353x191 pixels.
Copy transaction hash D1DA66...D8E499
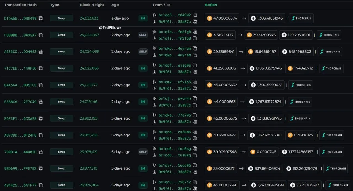(41, 18)
